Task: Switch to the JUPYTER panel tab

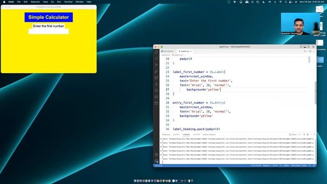Action: pos(196,134)
